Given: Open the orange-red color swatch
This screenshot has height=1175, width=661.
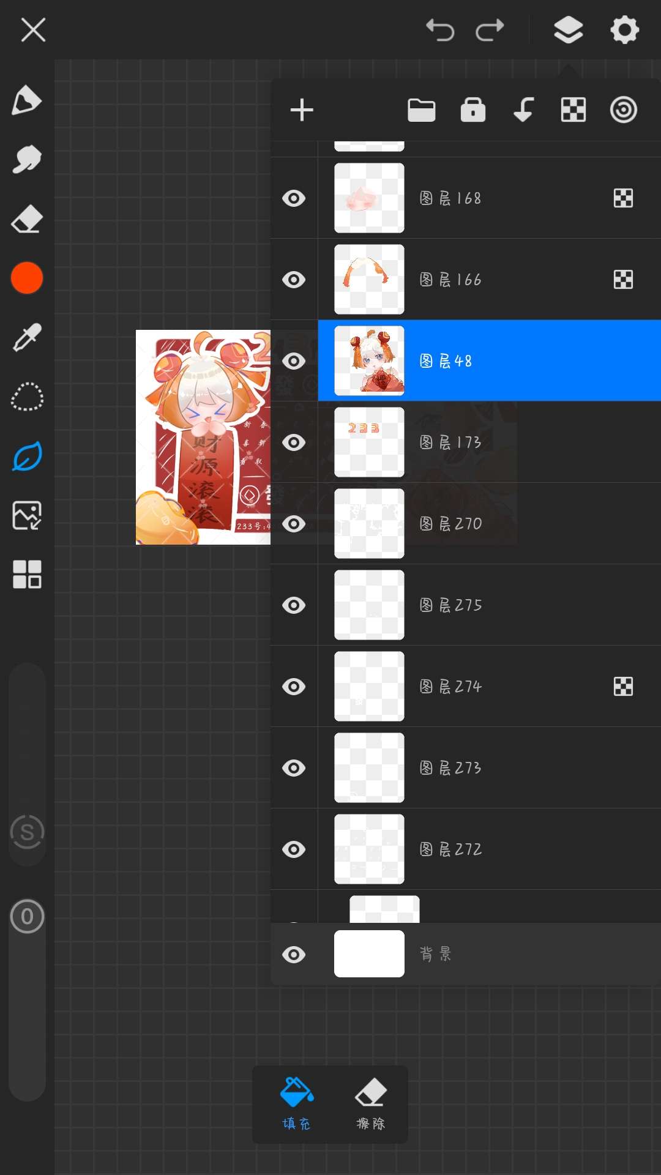Looking at the screenshot, I should click(27, 278).
